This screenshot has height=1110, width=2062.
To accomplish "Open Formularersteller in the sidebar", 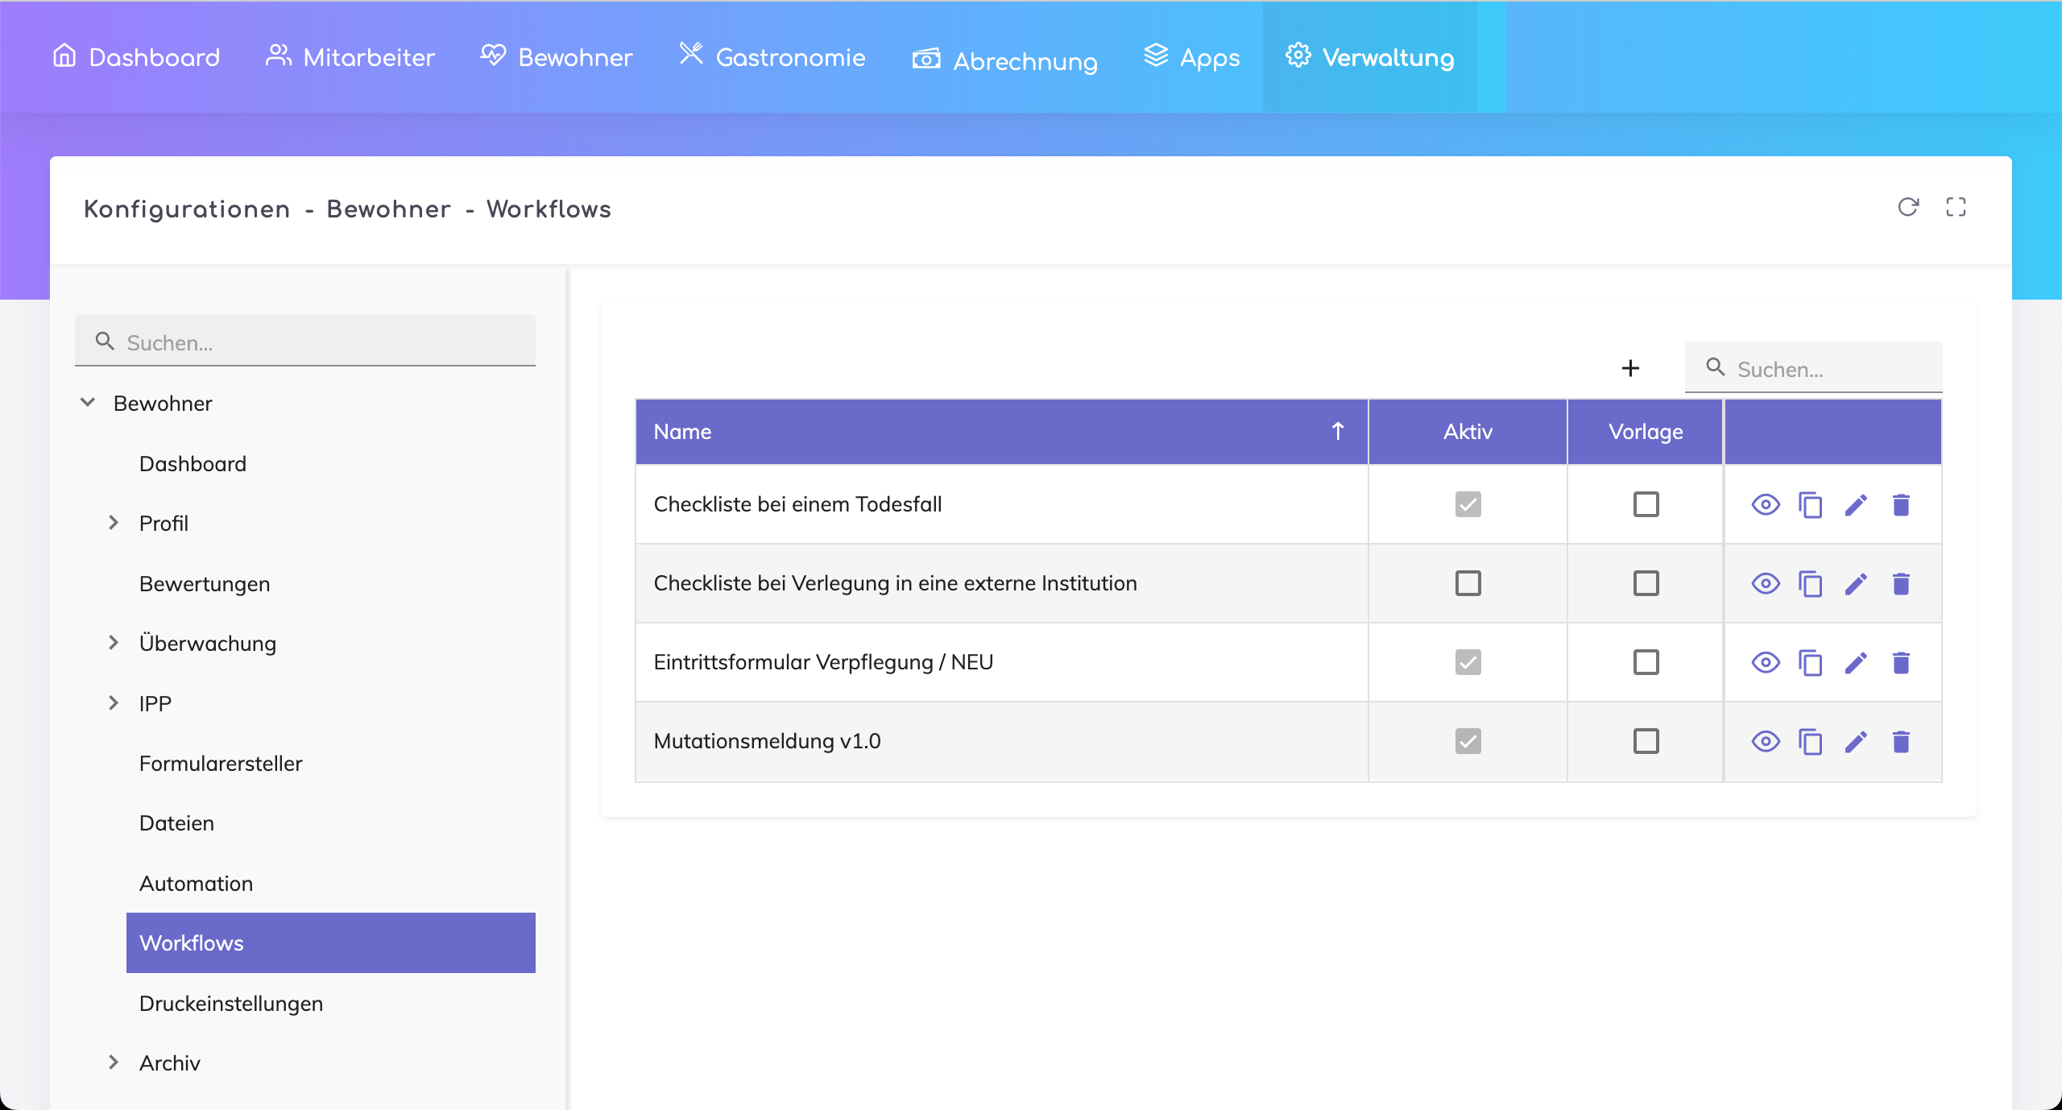I will click(x=221, y=763).
